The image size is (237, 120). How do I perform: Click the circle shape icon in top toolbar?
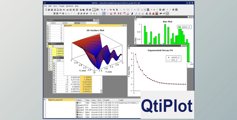pyautogui.click(x=173, y=10)
